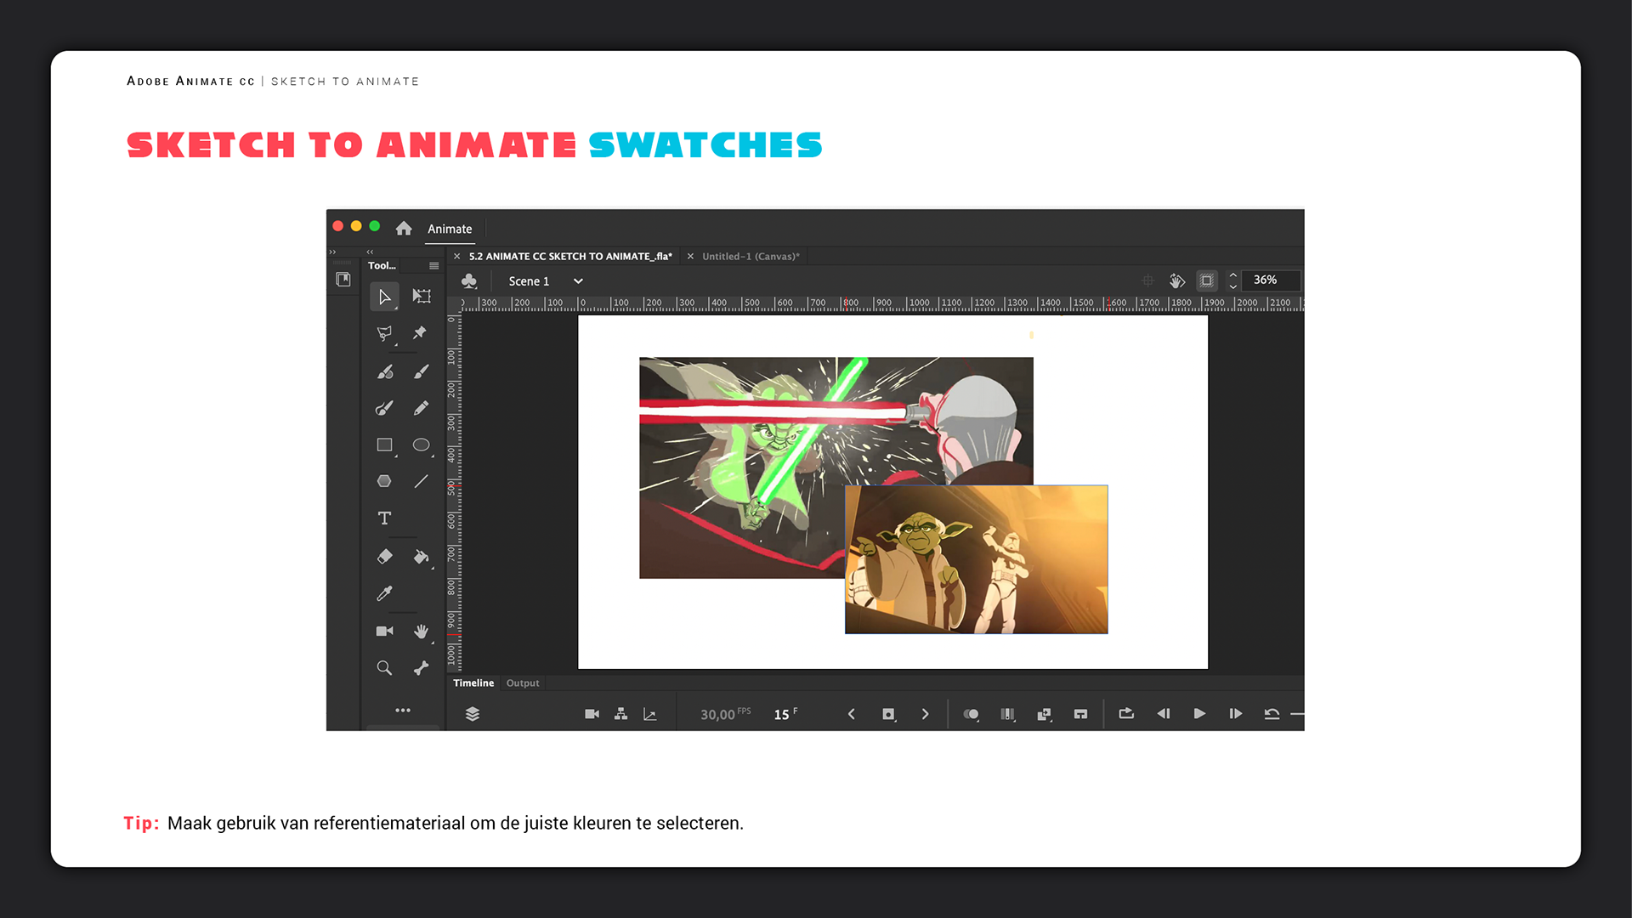Switch to the Output tab
Viewport: 1632px width, 918px height.
[523, 683]
